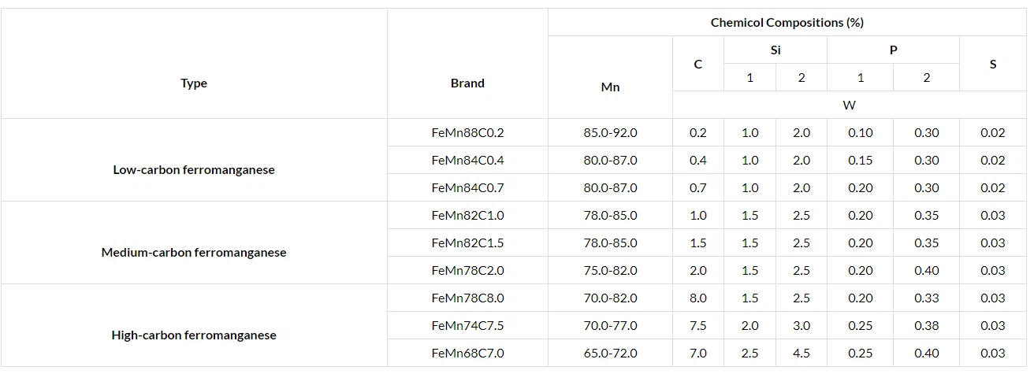The height and width of the screenshot is (374, 1034).
Task: Click the S column header
Action: (992, 65)
